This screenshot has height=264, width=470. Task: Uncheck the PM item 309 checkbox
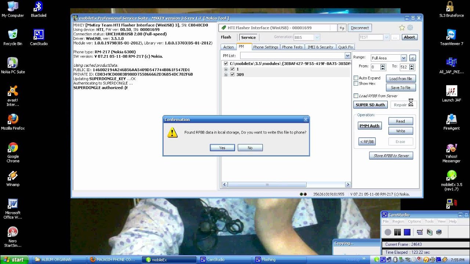232,74
